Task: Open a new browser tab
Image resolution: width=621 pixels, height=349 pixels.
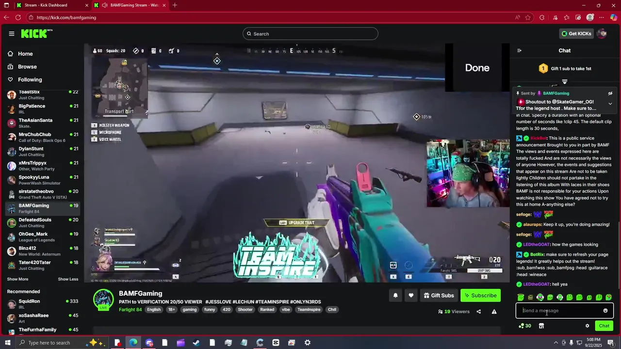Action: click(x=175, y=5)
